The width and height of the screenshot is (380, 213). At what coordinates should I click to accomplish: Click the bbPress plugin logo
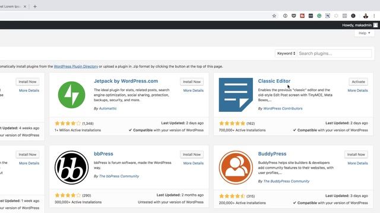coord(71,167)
